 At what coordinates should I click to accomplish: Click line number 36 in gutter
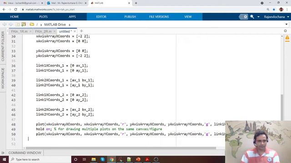13,66
